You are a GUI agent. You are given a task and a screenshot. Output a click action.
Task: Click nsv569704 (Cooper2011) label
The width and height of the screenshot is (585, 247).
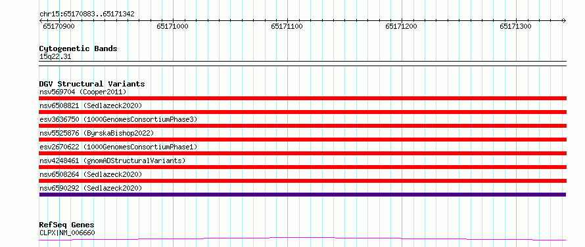click(83, 92)
